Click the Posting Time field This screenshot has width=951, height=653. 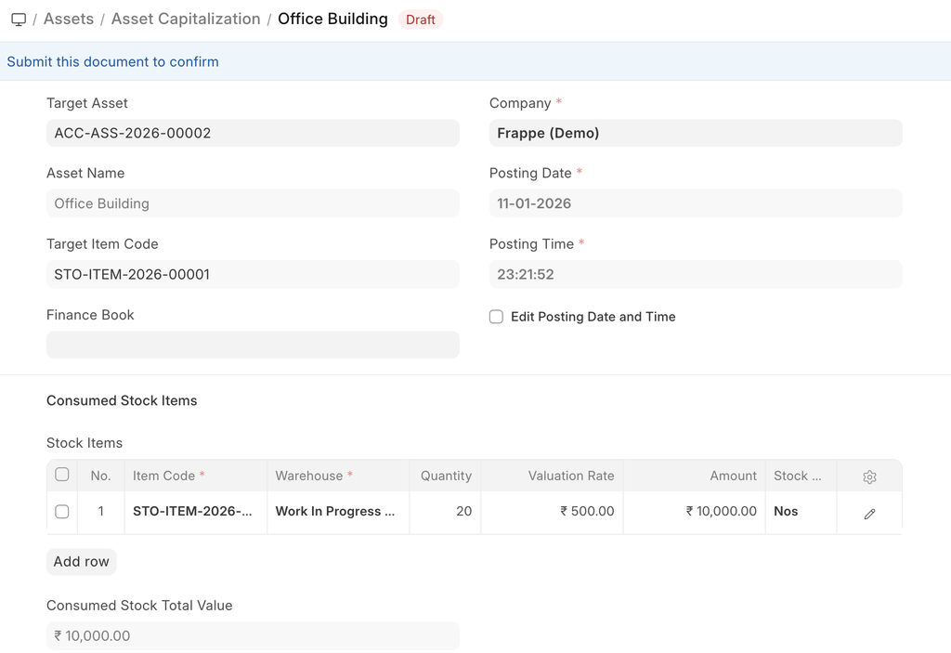point(696,274)
